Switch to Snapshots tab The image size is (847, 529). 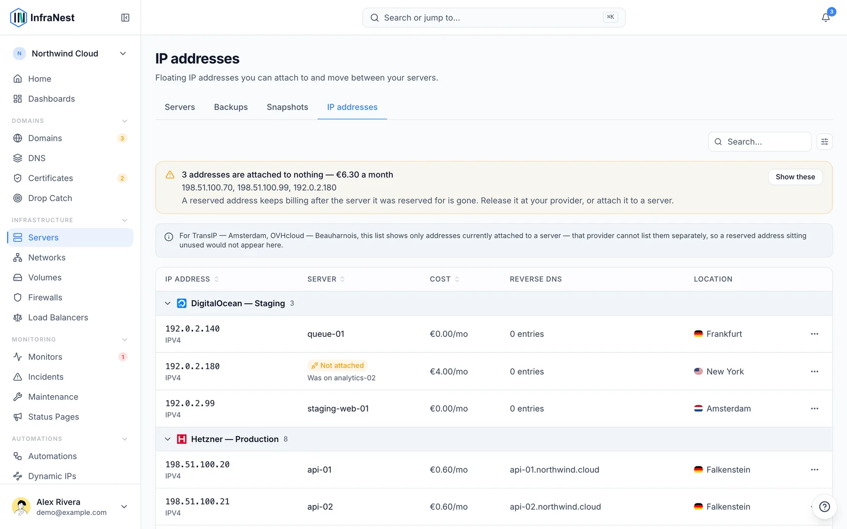click(288, 107)
